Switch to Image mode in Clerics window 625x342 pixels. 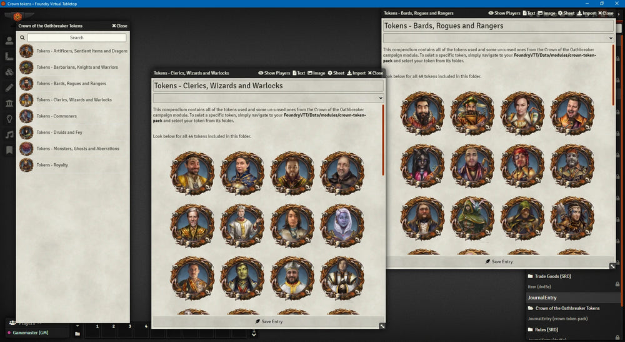tap(316, 73)
